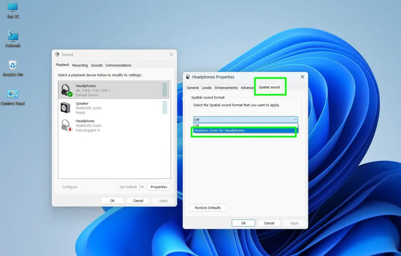
Task: Open the Enhancements tab
Action: coord(226,88)
